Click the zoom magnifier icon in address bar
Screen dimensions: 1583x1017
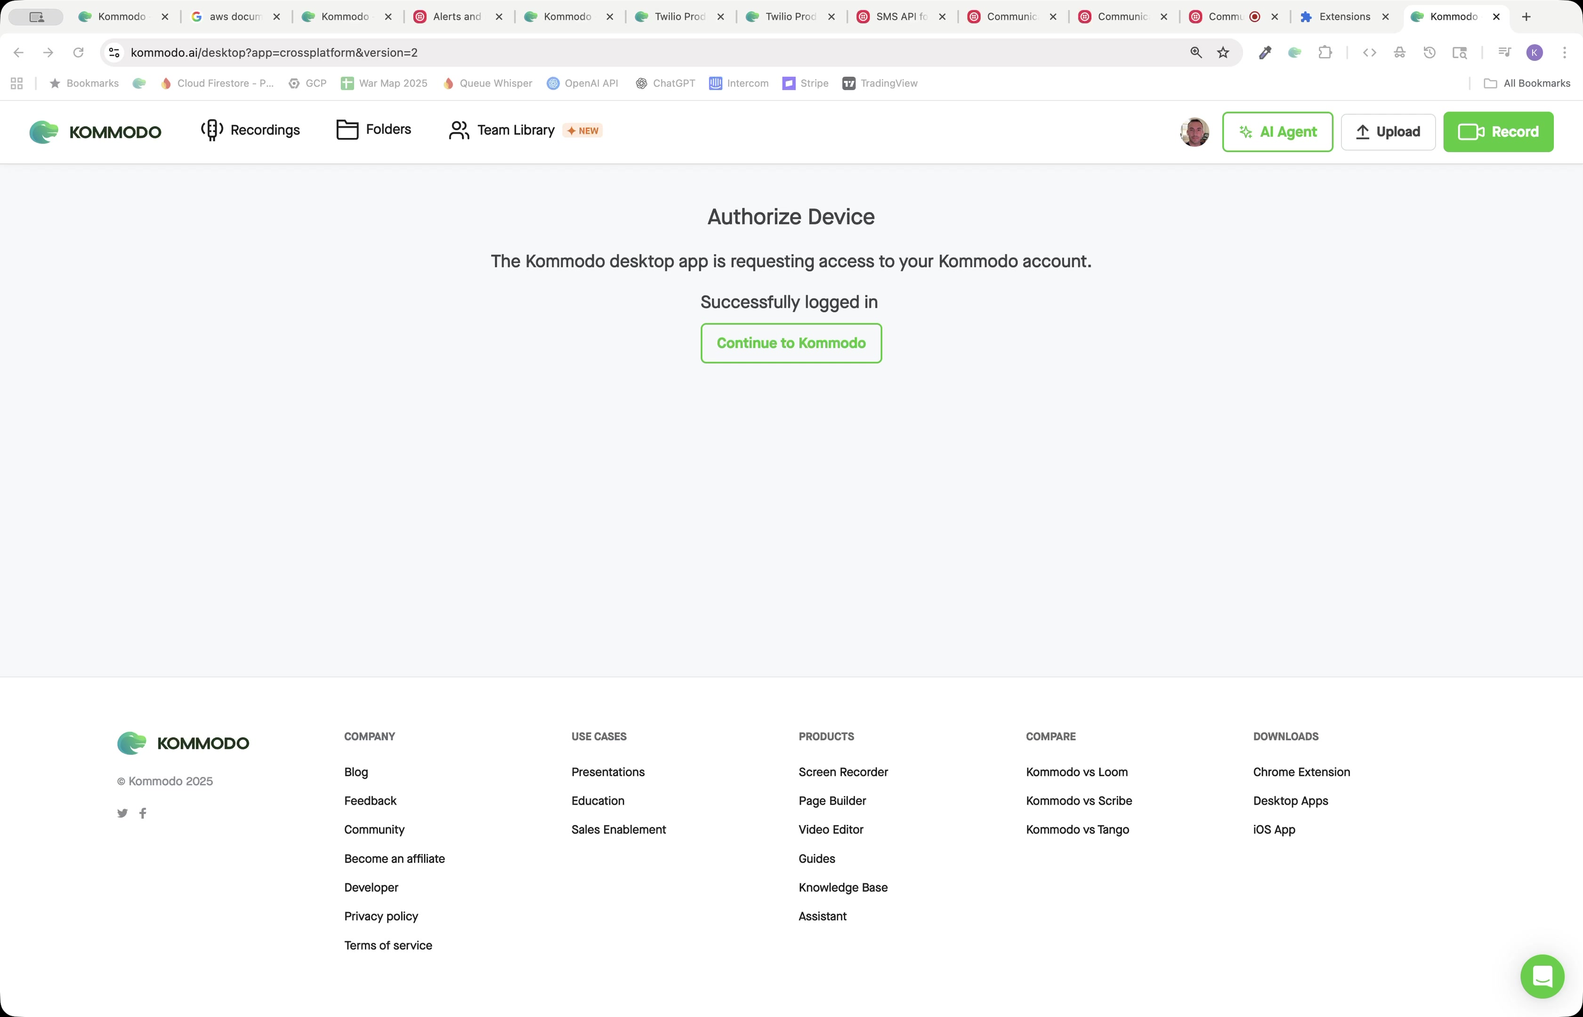1196,52
